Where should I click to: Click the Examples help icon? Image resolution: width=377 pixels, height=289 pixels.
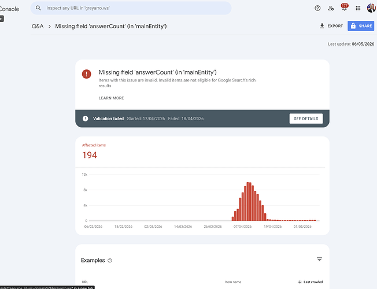point(110,260)
